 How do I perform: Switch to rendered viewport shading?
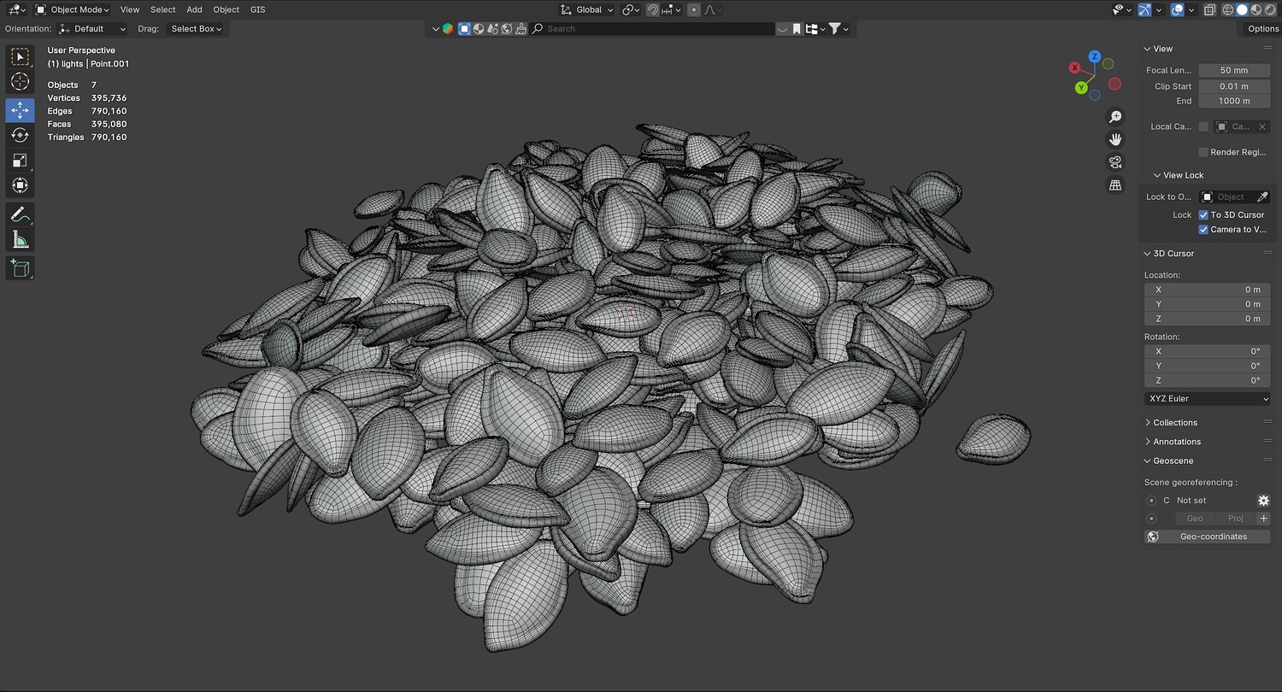pos(1269,10)
